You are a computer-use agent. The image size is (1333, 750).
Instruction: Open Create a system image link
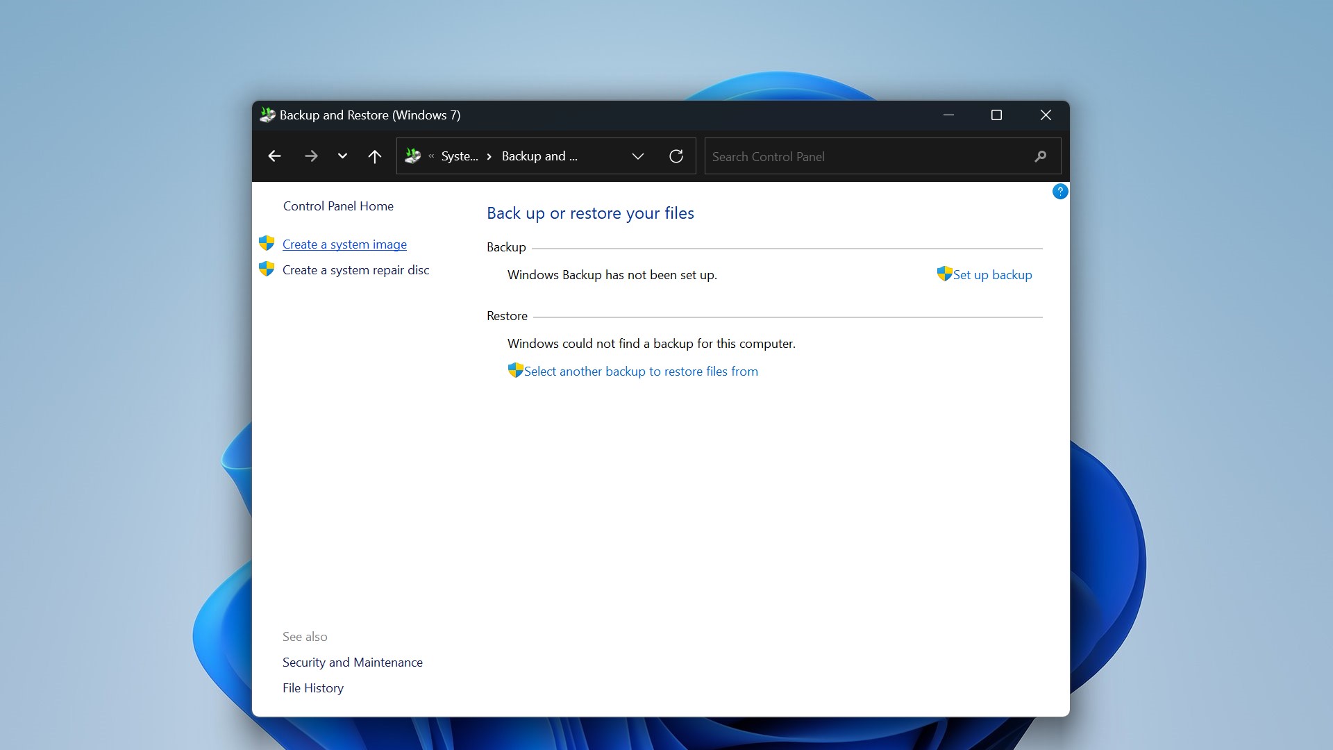point(344,244)
